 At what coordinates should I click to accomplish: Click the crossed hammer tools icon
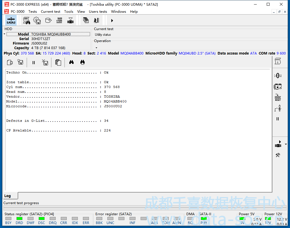(x=278, y=155)
